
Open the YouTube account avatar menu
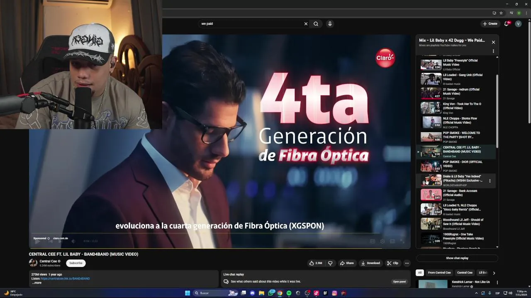pyautogui.click(x=518, y=24)
